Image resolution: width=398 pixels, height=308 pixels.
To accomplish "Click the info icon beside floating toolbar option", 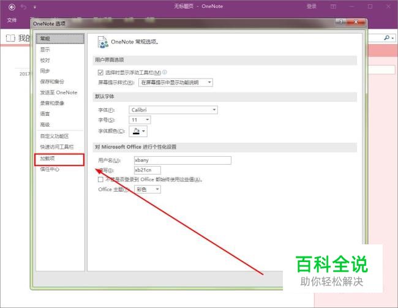I will 165,72.
